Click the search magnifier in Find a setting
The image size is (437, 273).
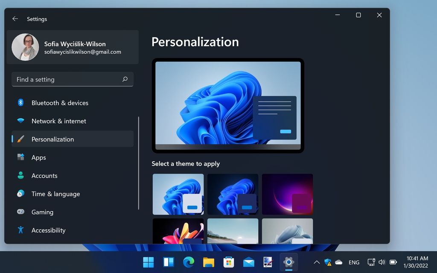[125, 79]
